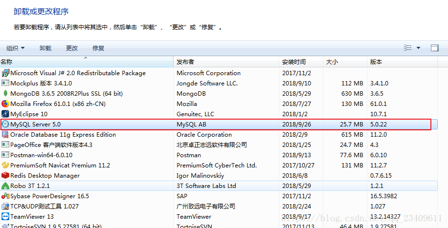Click the install date 2018/9/26 cell
Viewport: 448px width, 228px height.
[x=296, y=124]
